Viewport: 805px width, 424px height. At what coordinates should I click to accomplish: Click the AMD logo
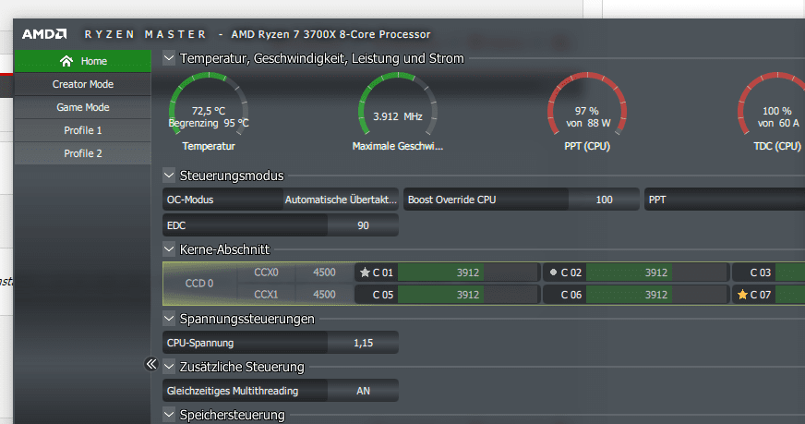click(x=44, y=34)
